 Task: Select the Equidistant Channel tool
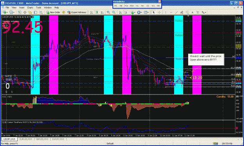[x=182, y=12]
